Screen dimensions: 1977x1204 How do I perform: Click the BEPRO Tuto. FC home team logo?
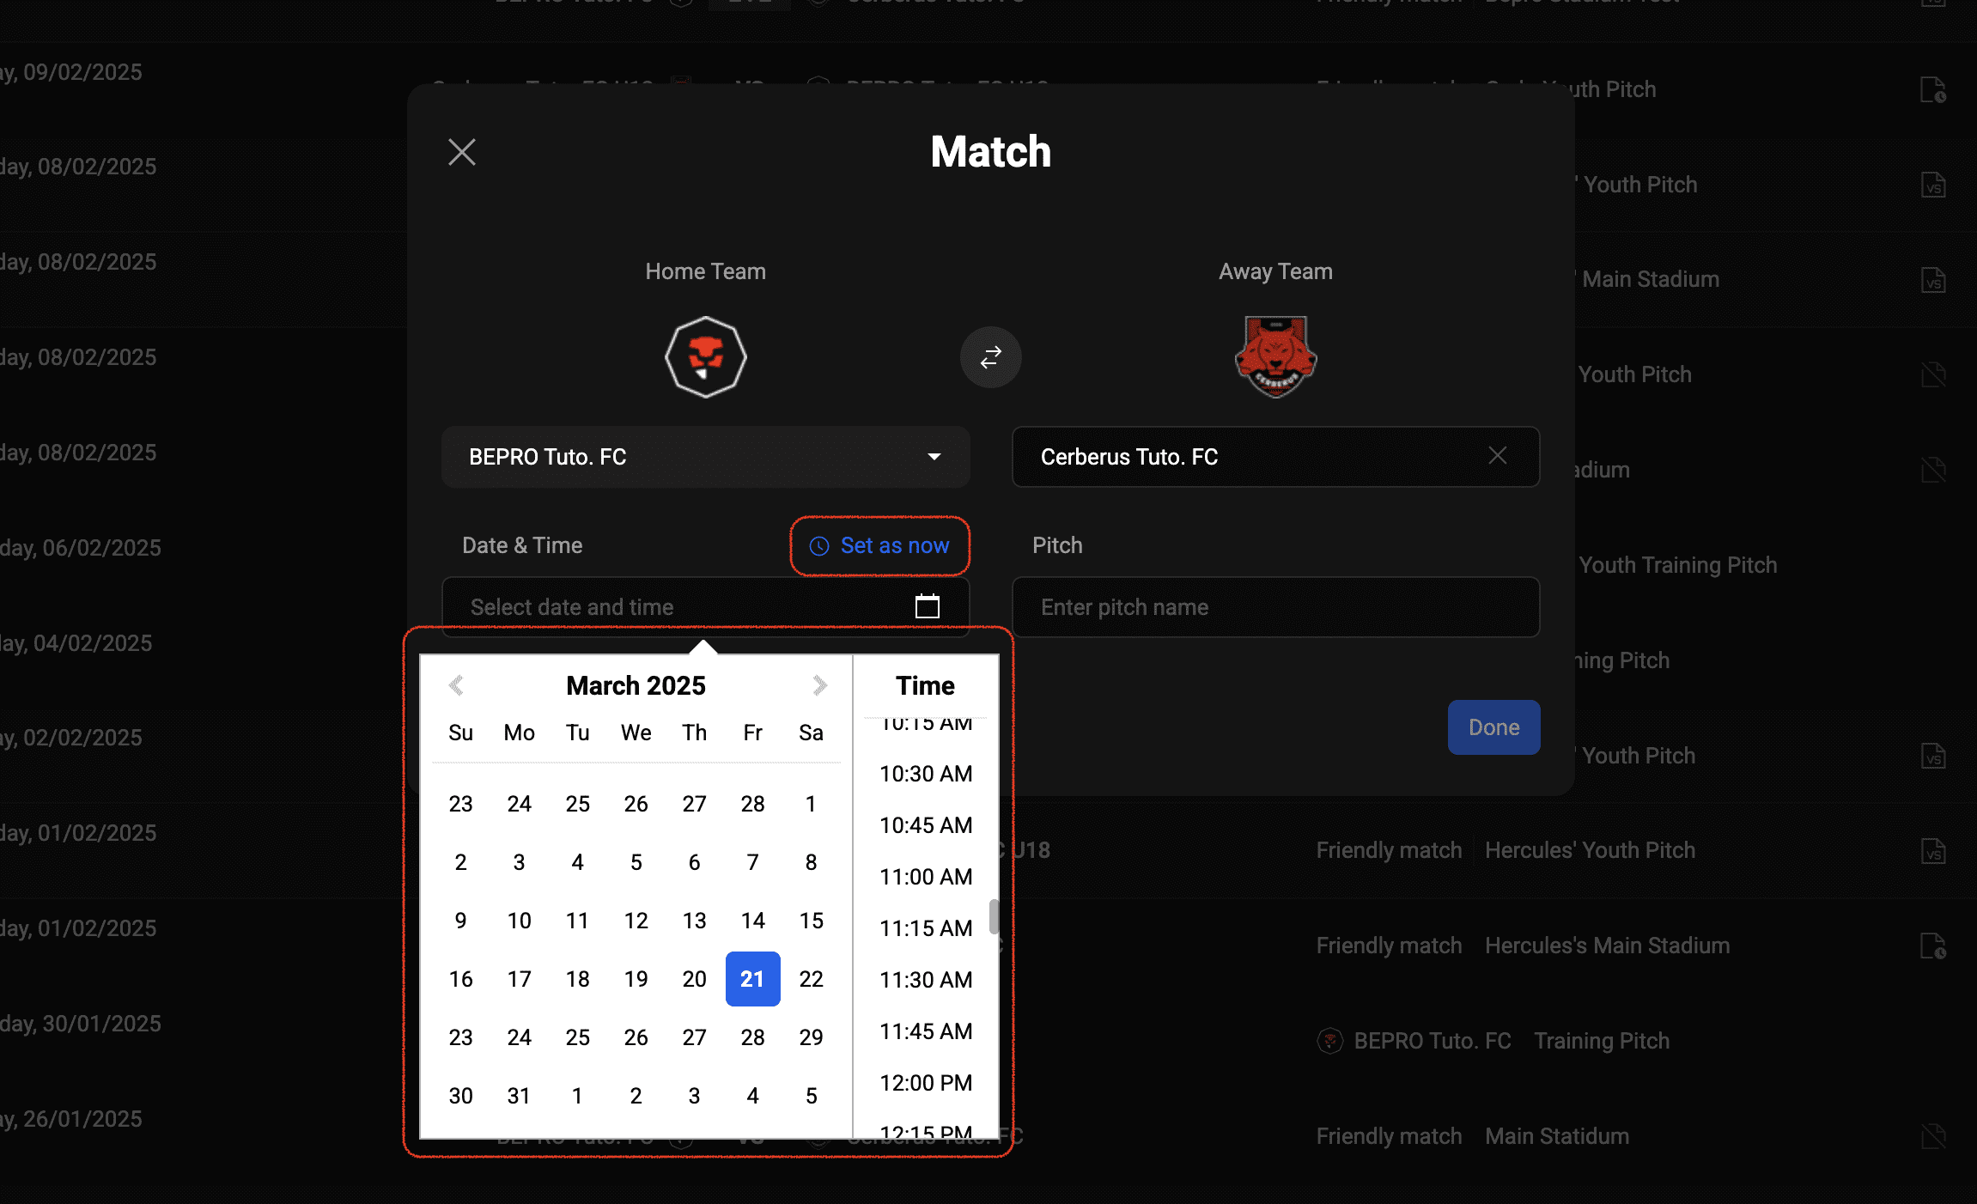(706, 356)
